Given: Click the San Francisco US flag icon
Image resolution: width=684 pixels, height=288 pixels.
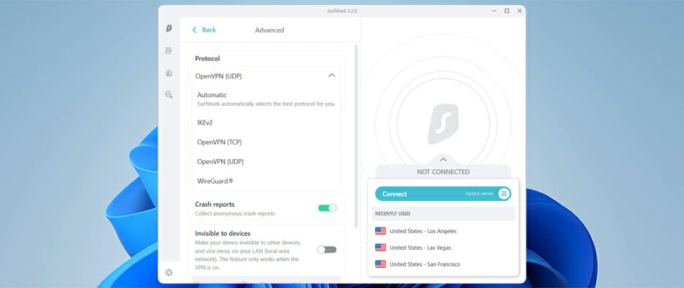Looking at the screenshot, I should 380,264.
